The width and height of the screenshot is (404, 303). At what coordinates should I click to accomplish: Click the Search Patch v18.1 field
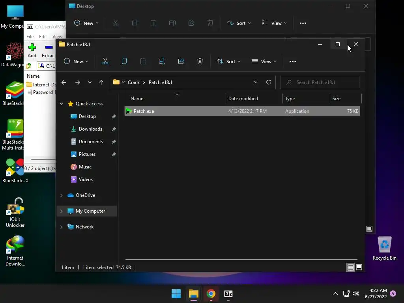tap(320, 82)
